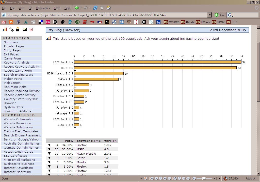Image resolution: width=260 pixels, height=182 pixels.
Task: Go to Popular Pages in the sidebar
Action: tap(14, 46)
